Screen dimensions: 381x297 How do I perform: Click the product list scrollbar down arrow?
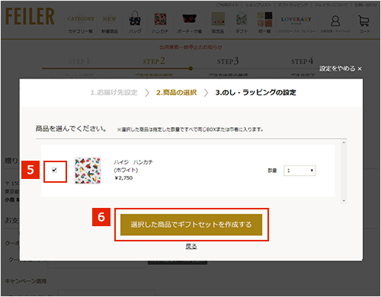click(344, 200)
